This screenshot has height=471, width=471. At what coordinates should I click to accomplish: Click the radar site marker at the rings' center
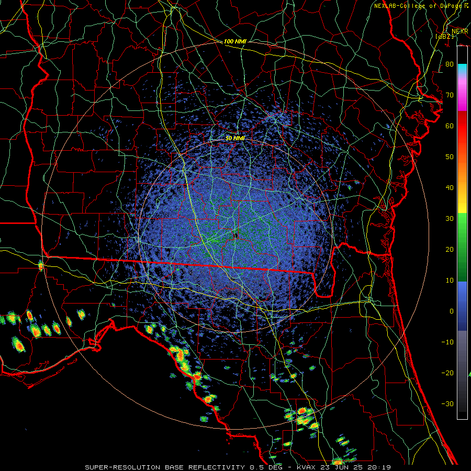coord(236,235)
